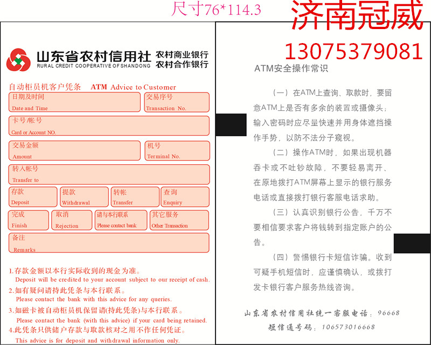Select the 提款 Withdrawal box
This screenshot has height=345, width=431.
pos(84,197)
